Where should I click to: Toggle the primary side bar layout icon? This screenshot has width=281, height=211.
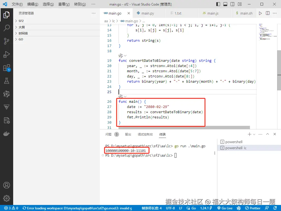tap(218, 4)
